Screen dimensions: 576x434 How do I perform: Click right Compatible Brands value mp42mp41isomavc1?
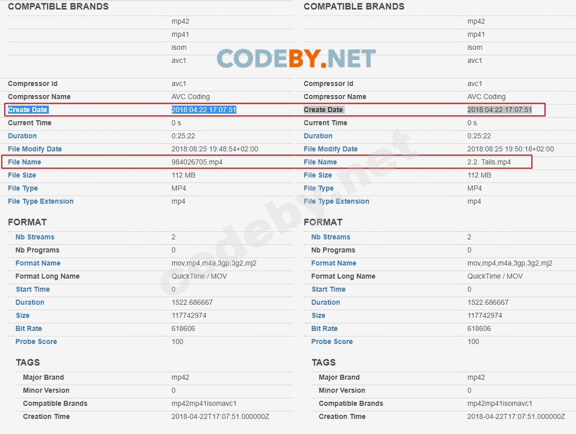pyautogui.click(x=499, y=404)
